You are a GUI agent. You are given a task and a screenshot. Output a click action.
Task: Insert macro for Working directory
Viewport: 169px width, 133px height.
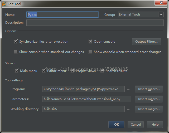pos(149,109)
